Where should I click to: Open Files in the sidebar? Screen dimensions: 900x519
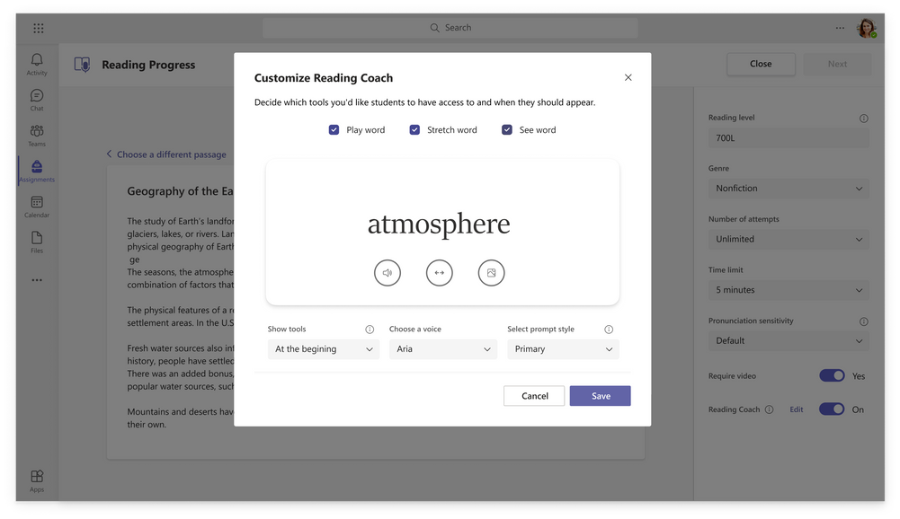click(37, 242)
